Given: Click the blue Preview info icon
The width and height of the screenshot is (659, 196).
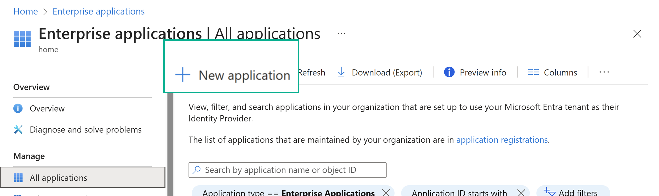Looking at the screenshot, I should [449, 72].
